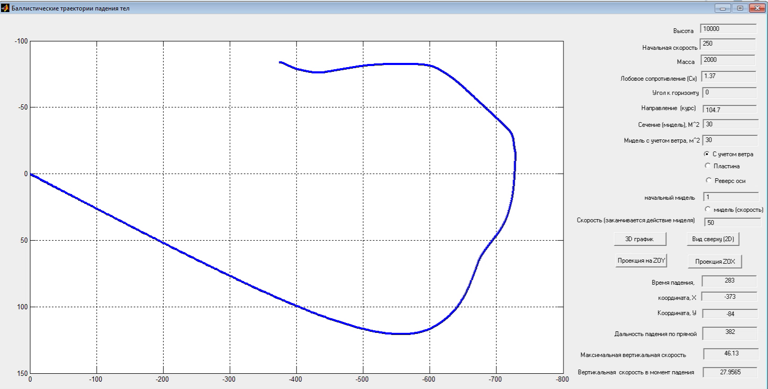Viewport: 768px width, 389px height.
Task: Click the 'Координата, У' value -84
Action: [730, 314]
